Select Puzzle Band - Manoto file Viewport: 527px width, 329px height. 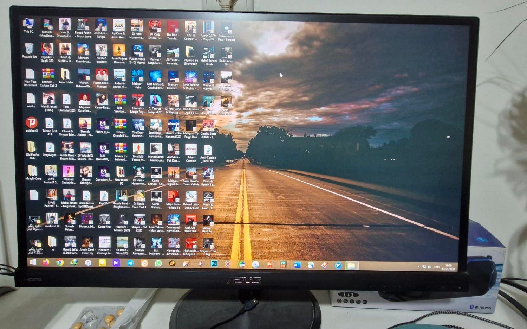click(102, 78)
